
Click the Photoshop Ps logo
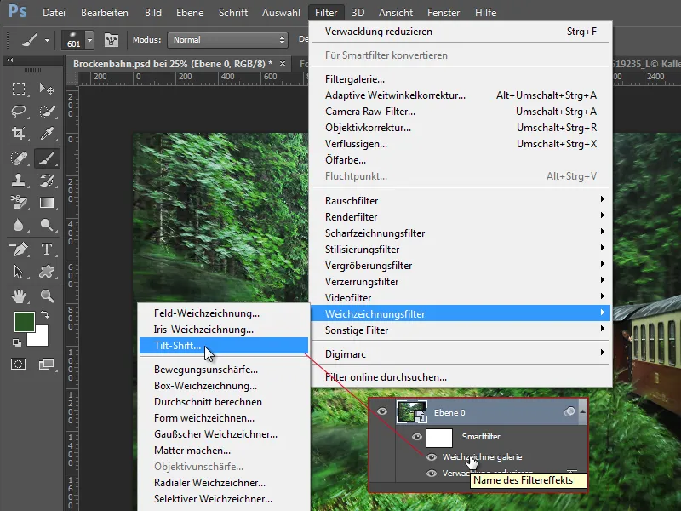(17, 10)
